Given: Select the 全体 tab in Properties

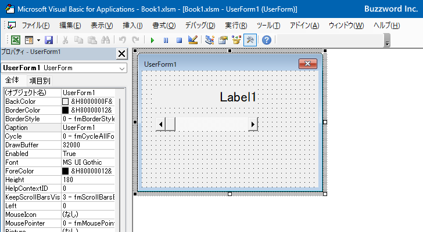Looking at the screenshot, I should [x=12, y=81].
